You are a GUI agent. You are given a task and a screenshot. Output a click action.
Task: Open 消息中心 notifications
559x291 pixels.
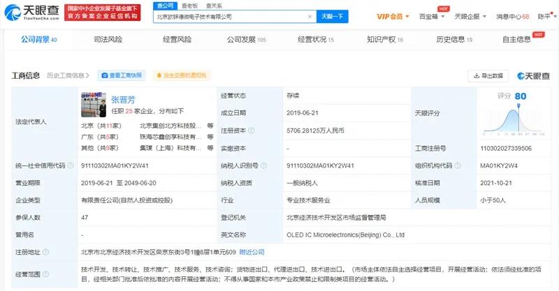coord(511,15)
